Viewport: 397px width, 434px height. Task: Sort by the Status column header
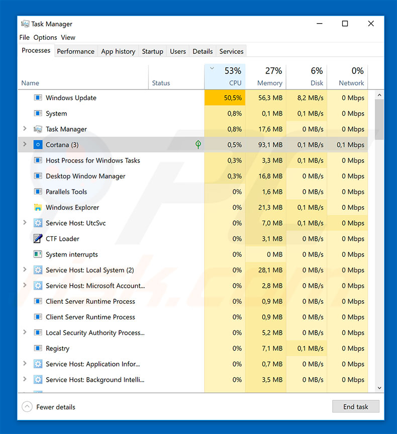(176, 76)
